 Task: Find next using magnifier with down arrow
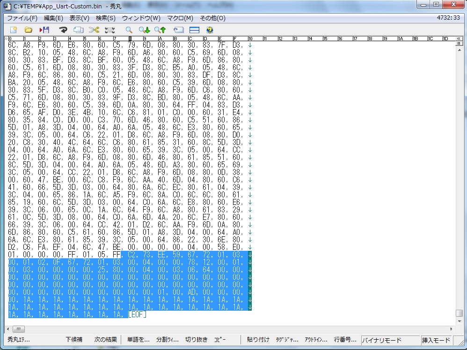[145, 30]
